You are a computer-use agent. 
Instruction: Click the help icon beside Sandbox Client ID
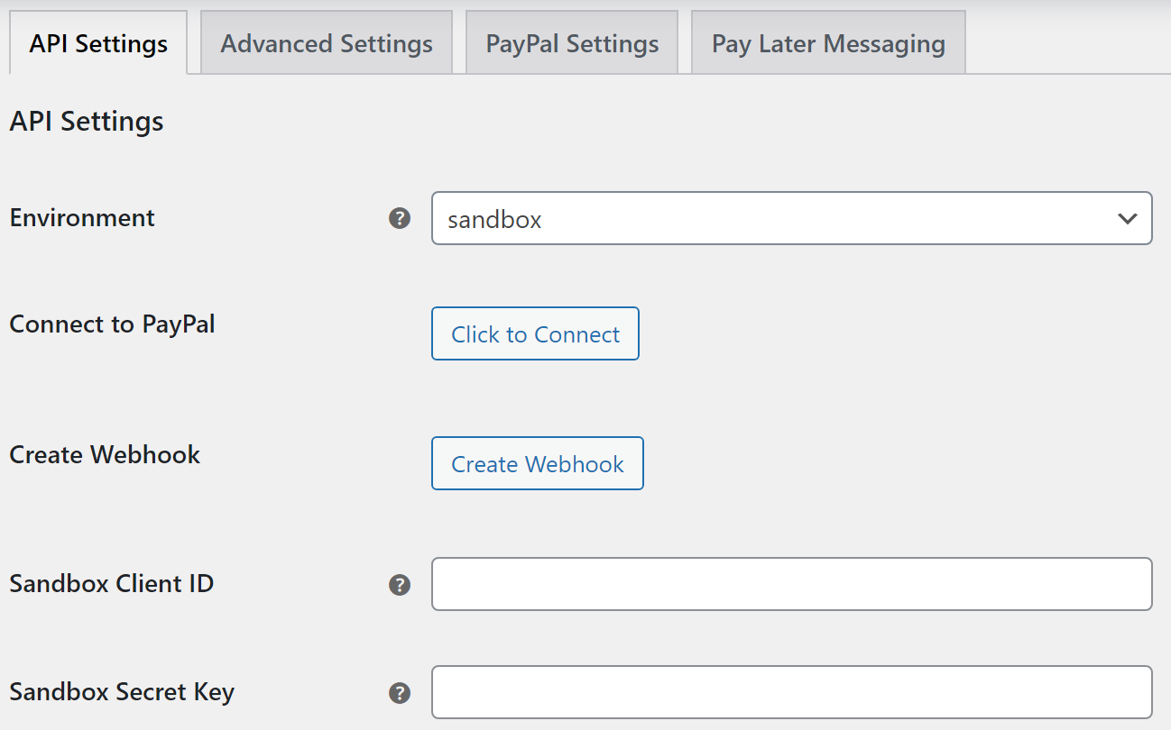point(400,585)
